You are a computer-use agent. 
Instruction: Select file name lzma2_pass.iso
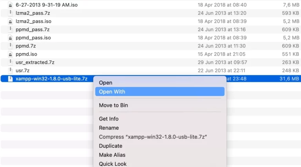pyautogui.click(x=33, y=21)
